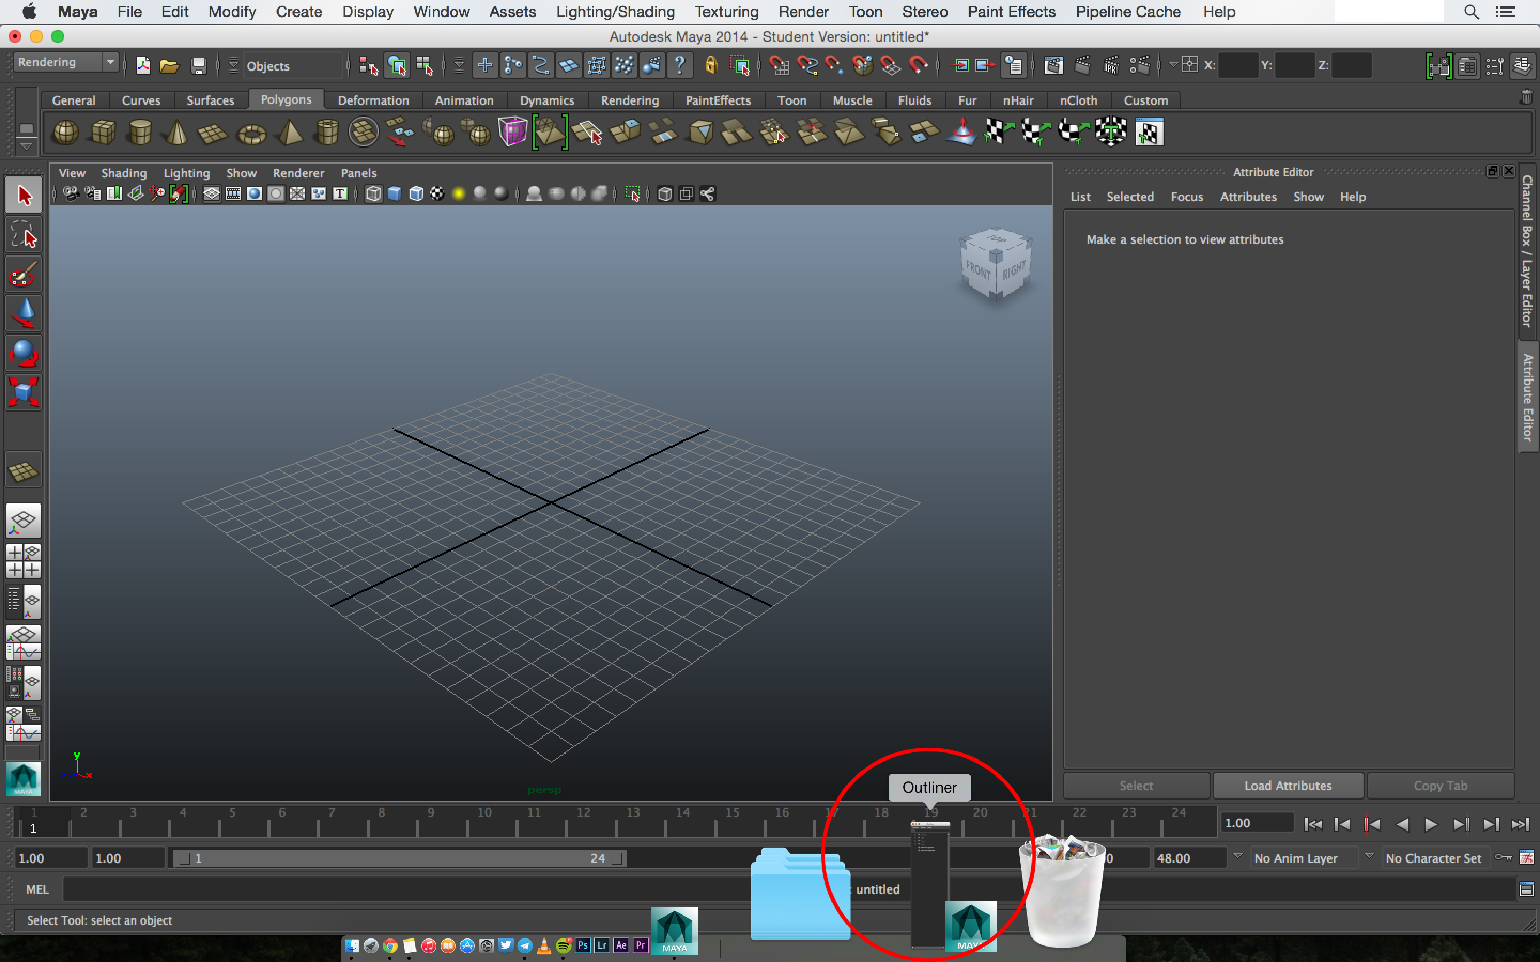Save scene with floppy disk icon
Screen dimensions: 1540x962
[x=198, y=65]
